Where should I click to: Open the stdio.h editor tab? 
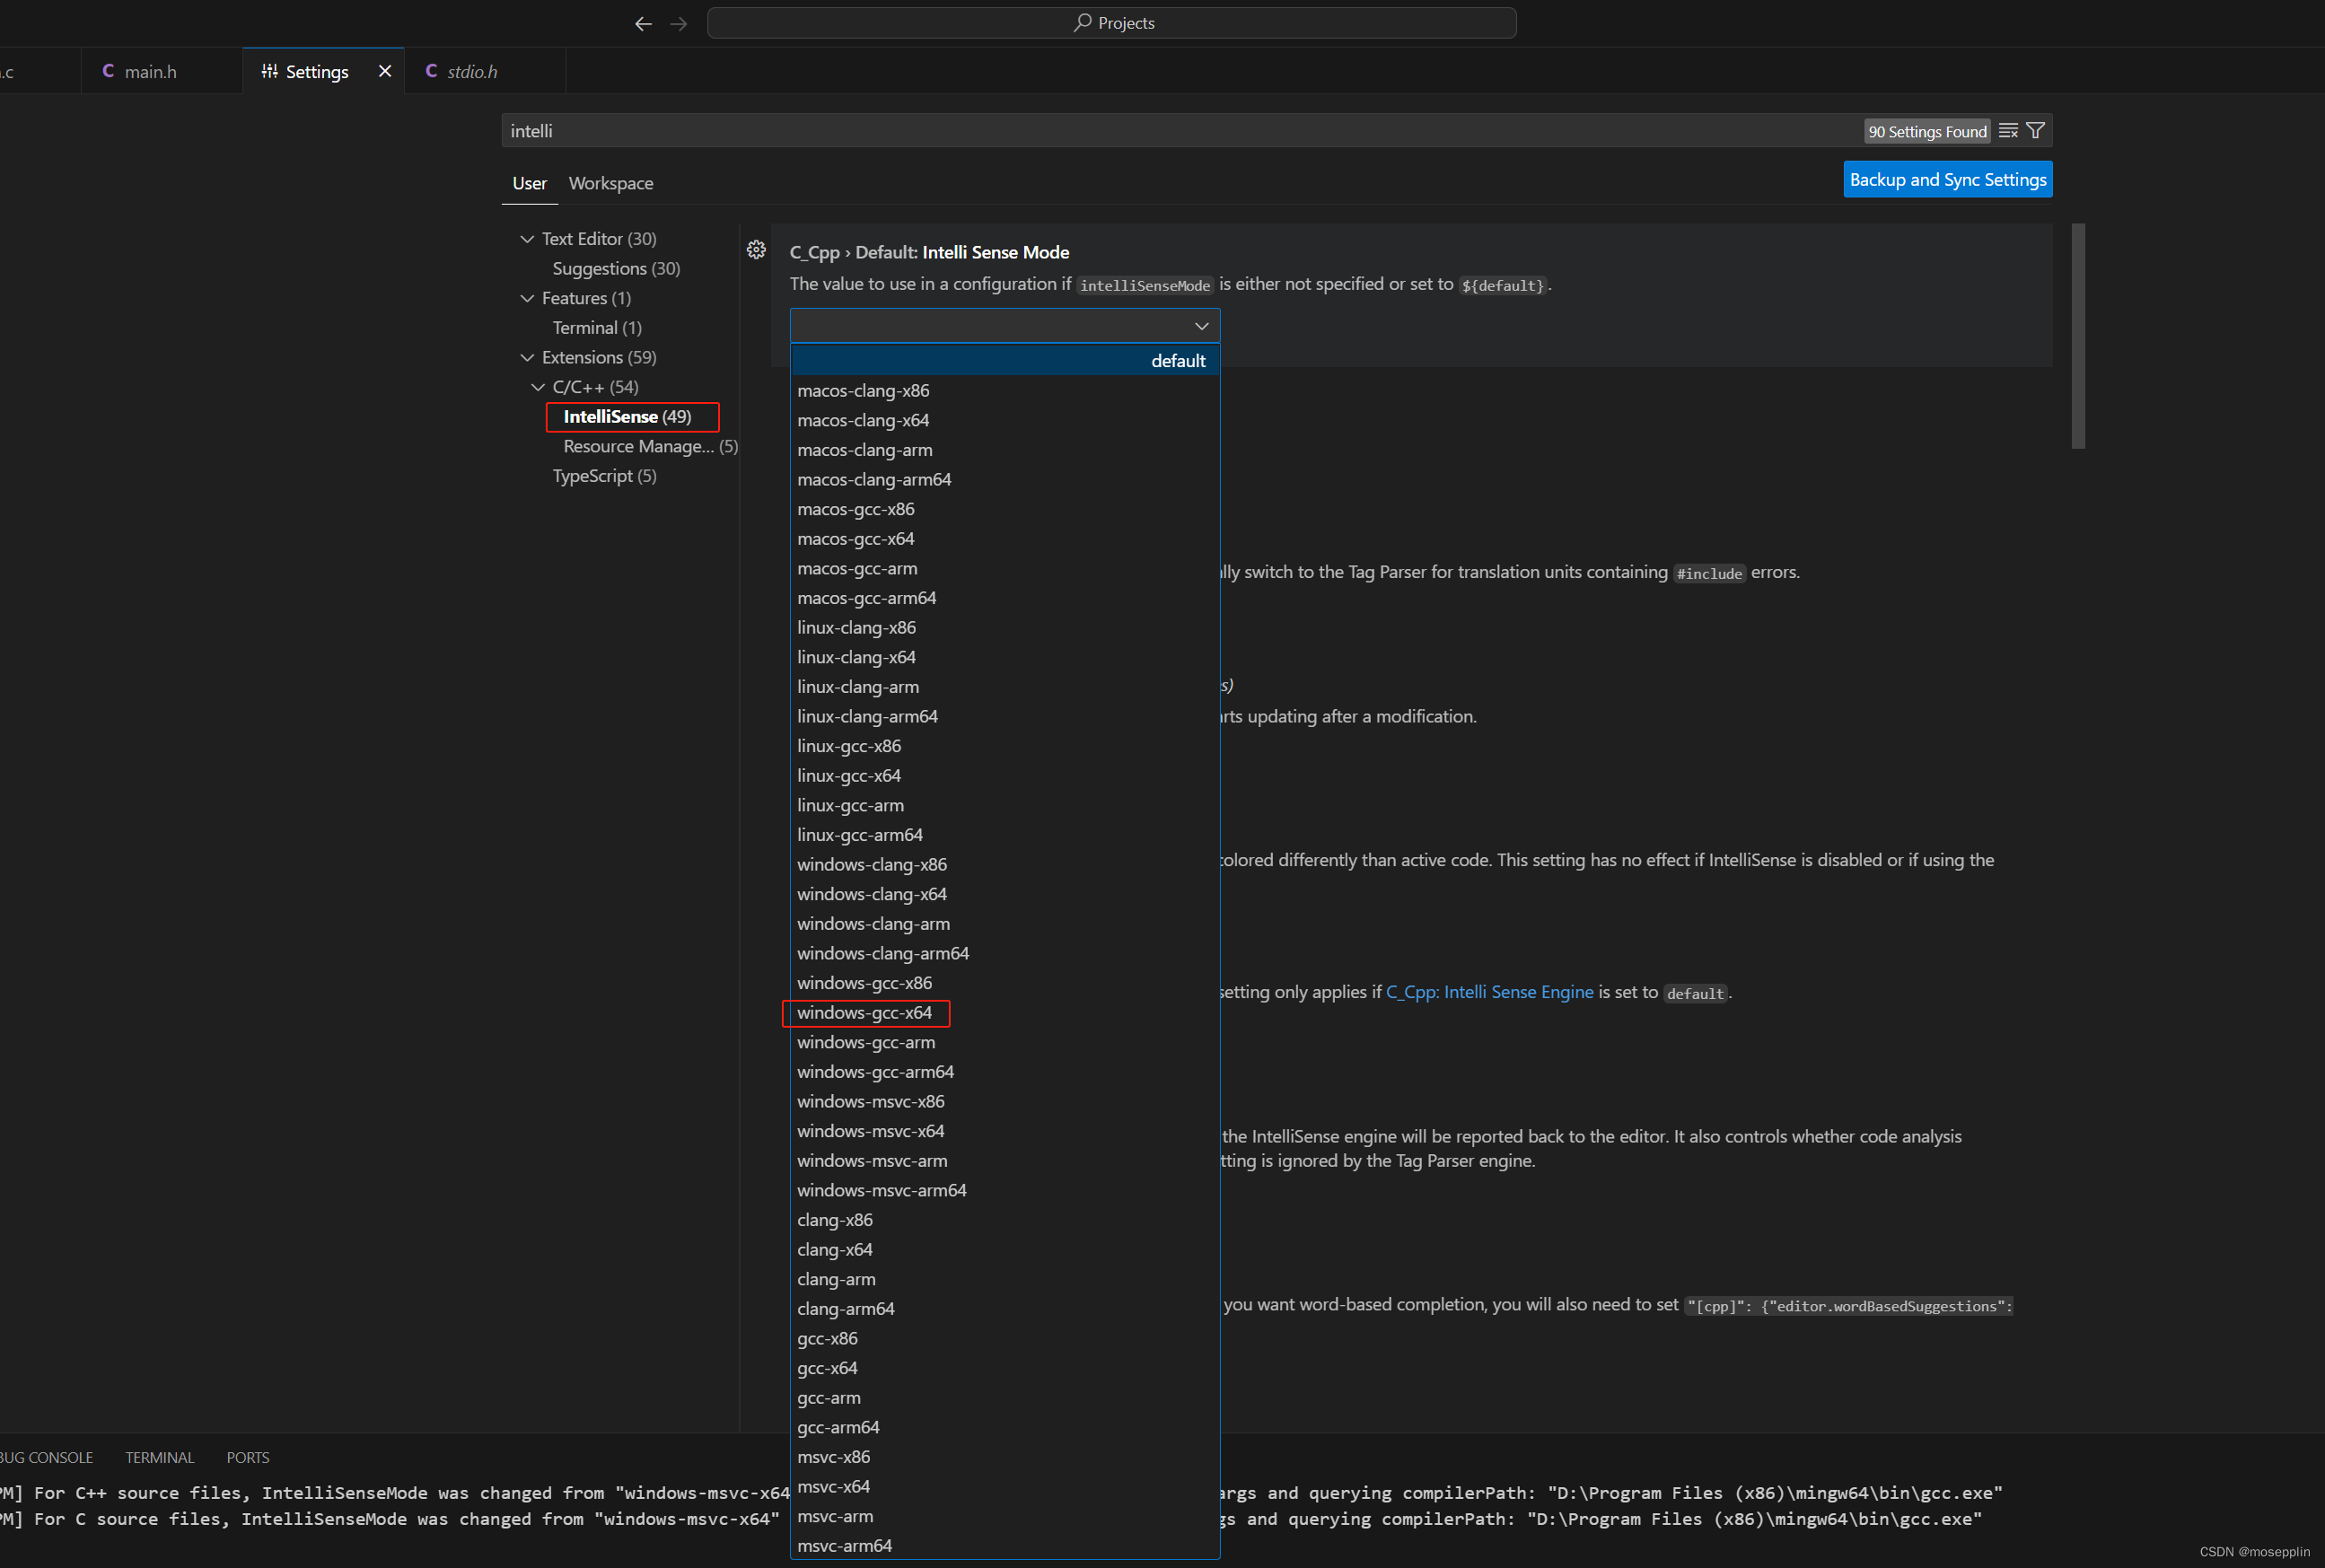tap(472, 71)
